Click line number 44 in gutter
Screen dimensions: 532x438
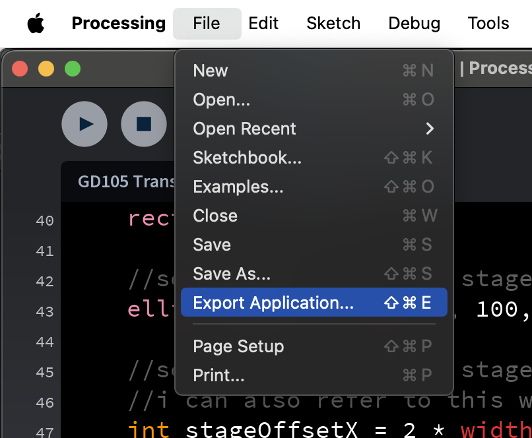45,342
